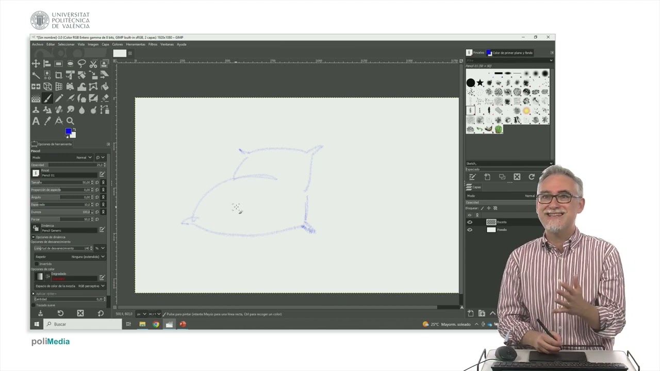Delete tool preset X button in tool options

coord(80,313)
